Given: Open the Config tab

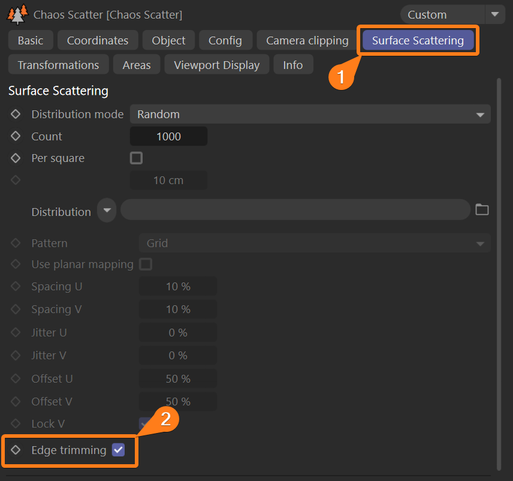Looking at the screenshot, I should coord(225,40).
